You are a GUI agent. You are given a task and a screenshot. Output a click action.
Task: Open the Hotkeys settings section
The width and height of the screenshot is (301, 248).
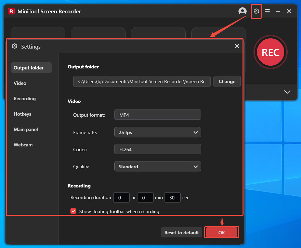23,114
